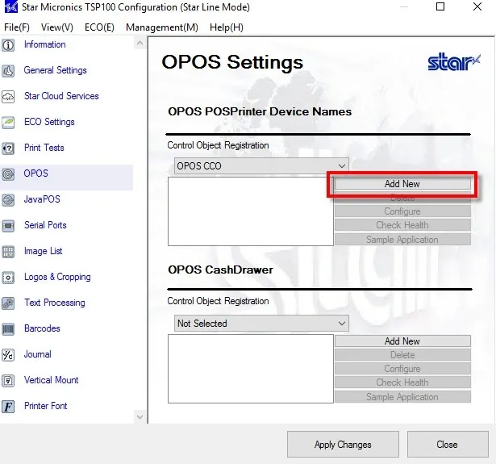Open the Journal page
This screenshot has width=496, height=464.
38,354
